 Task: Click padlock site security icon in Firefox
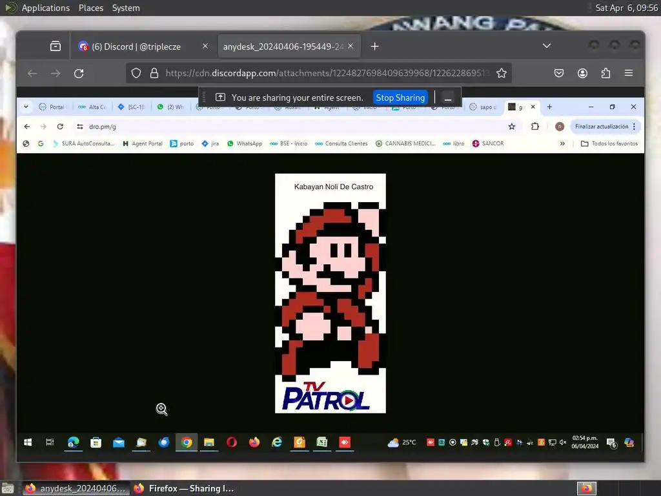click(154, 74)
